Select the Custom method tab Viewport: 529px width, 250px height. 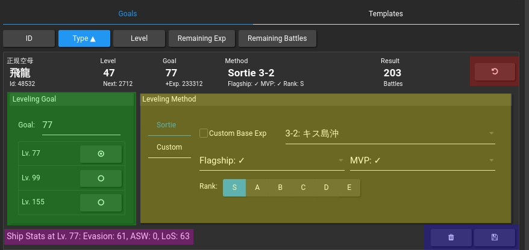tap(169, 147)
